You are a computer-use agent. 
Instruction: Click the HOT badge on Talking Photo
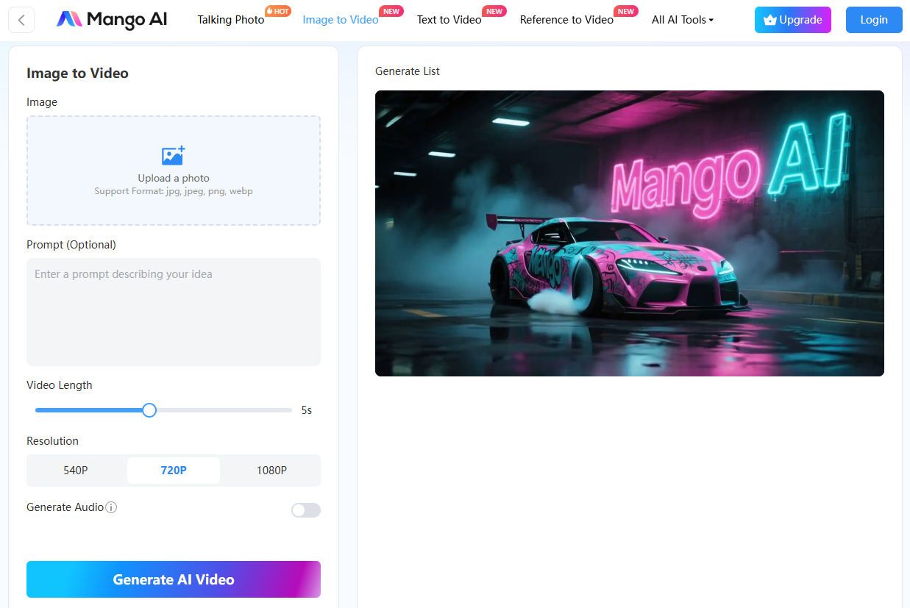coord(277,11)
